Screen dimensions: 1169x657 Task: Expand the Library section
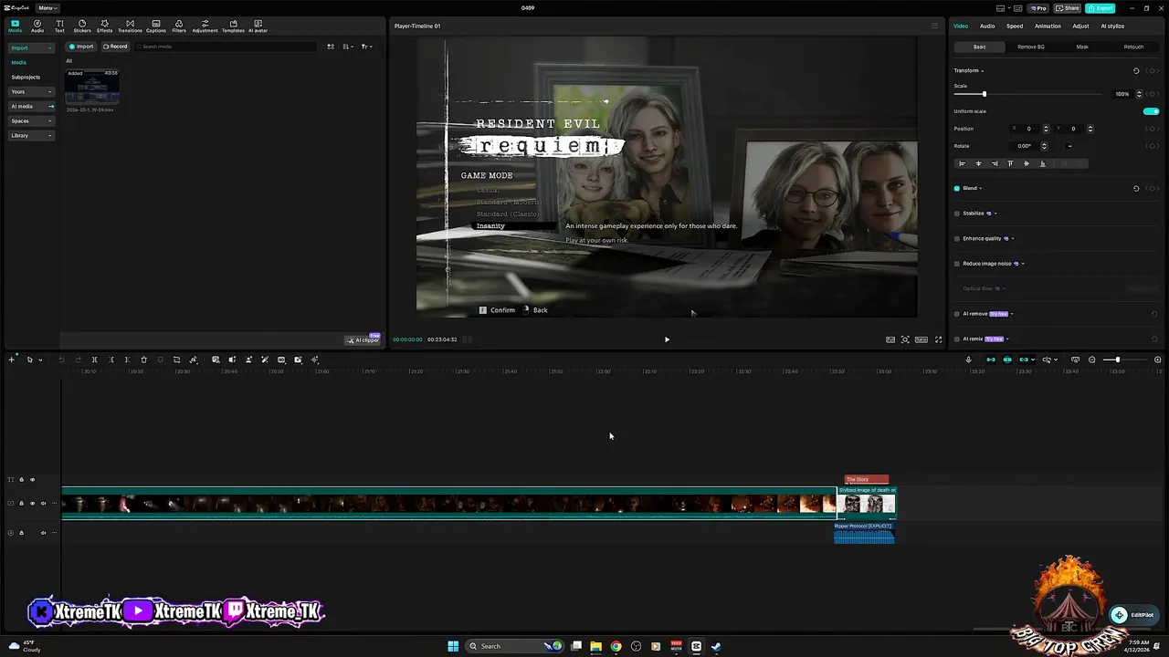click(32, 135)
